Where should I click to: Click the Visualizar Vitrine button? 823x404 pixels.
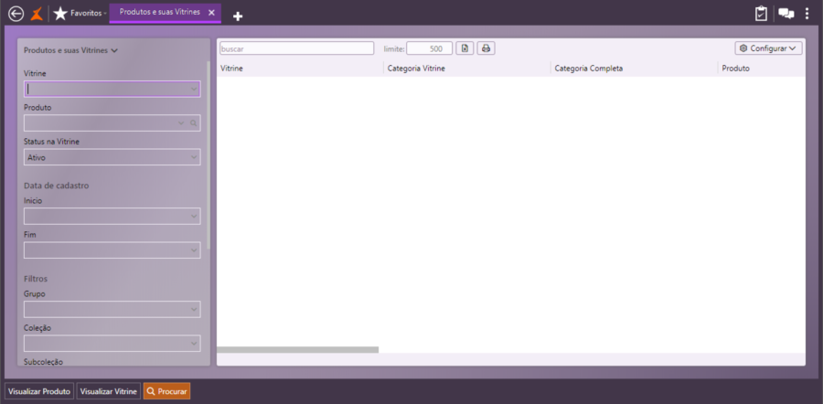[x=108, y=391]
